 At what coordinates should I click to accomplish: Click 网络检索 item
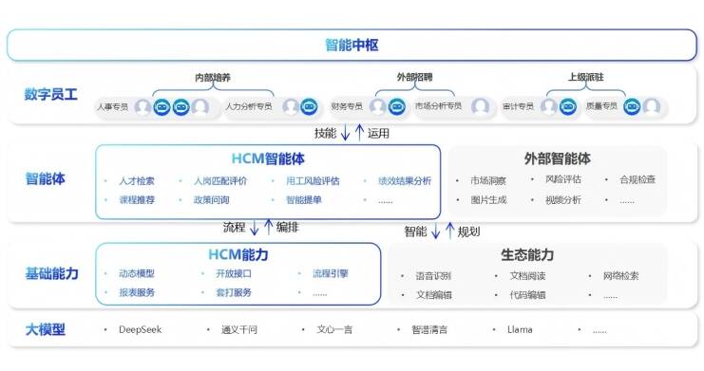click(x=620, y=275)
